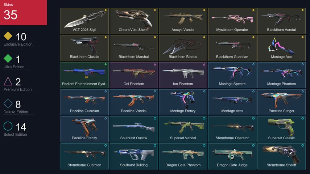Select the Stormborne Sheriff skin

click(x=281, y=156)
